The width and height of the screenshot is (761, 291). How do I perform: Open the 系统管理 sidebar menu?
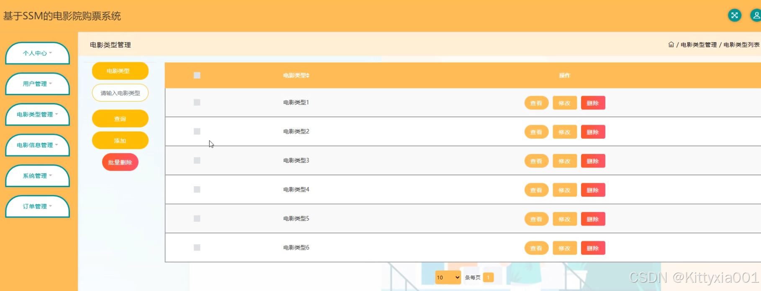37,176
